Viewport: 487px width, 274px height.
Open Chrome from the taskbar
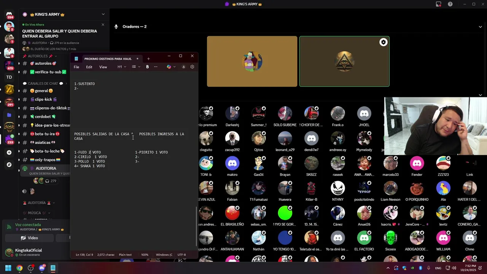[x=19, y=268]
